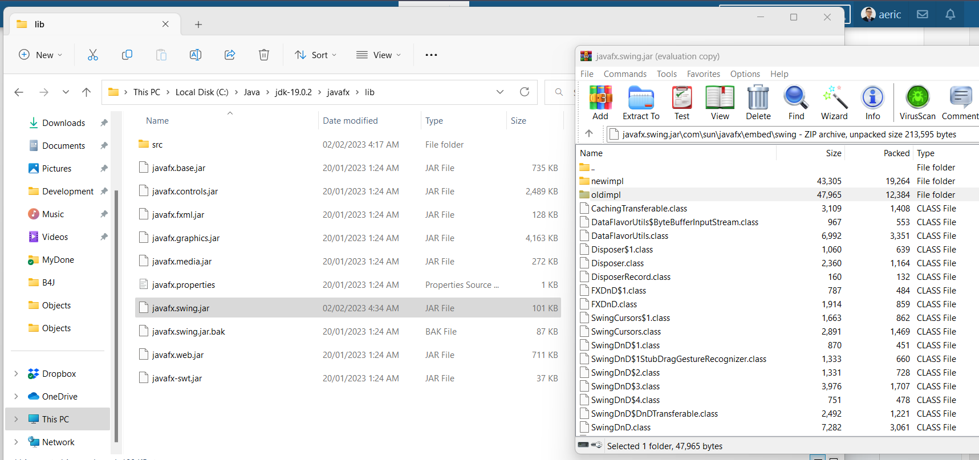Viewport: 979px width, 460px height.
Task: Open WinRAR Commands menu
Action: pos(625,74)
